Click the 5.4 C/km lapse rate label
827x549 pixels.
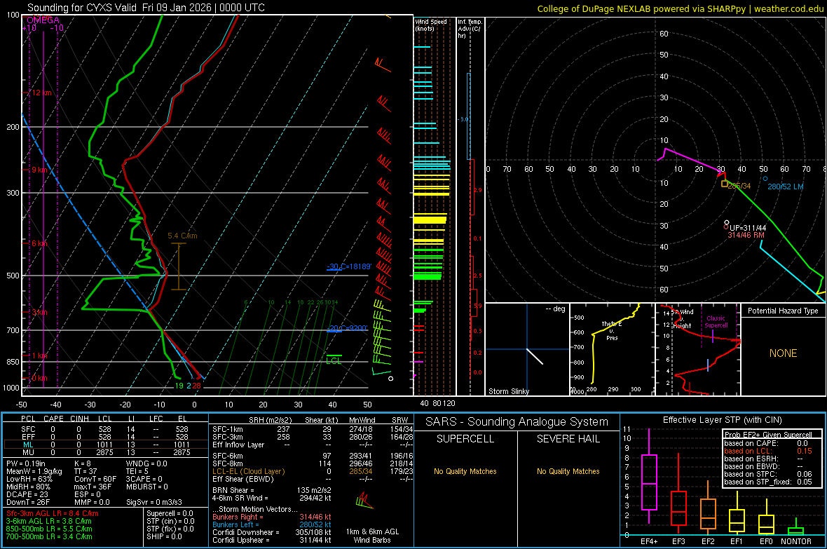(182, 236)
